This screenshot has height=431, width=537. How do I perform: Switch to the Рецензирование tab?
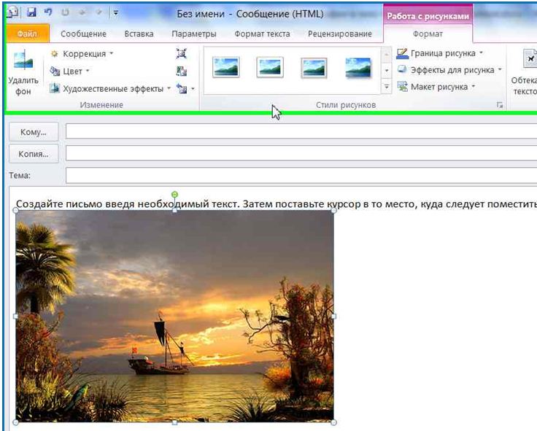340,34
